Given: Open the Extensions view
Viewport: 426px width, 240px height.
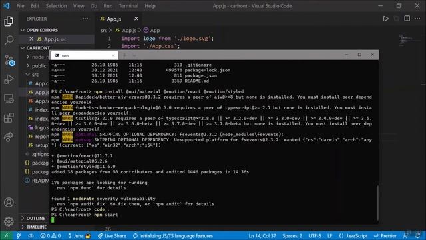Looking at the screenshot, I should pos(9,118).
